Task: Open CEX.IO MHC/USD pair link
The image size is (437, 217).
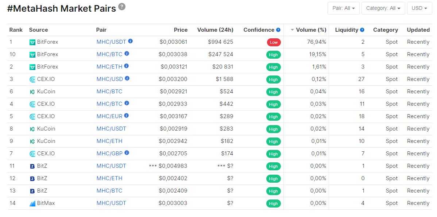Action: pos(109,79)
